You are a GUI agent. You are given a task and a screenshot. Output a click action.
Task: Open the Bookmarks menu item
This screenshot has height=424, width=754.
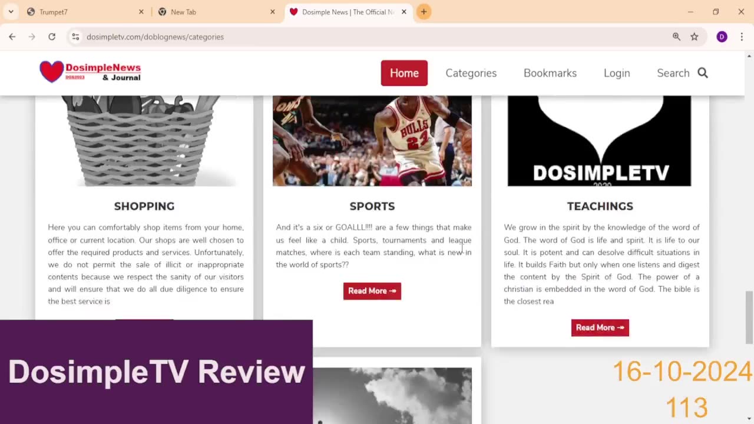[550, 73]
